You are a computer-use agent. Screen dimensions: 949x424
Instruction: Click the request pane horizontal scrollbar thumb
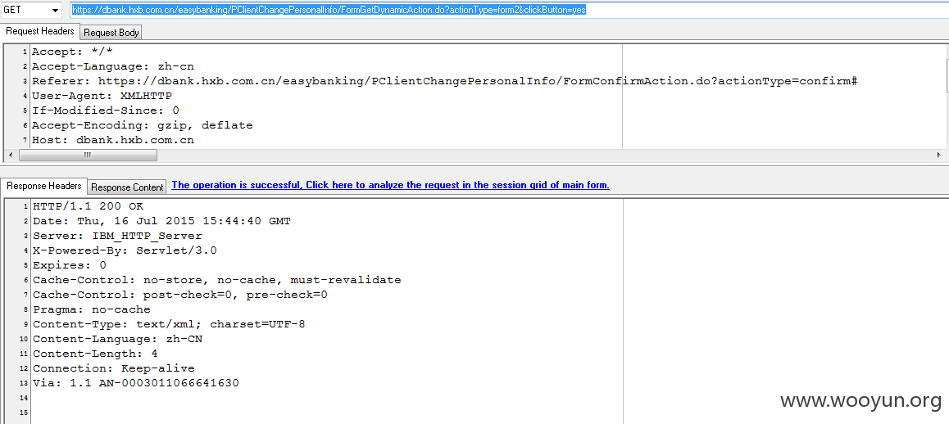point(88,156)
